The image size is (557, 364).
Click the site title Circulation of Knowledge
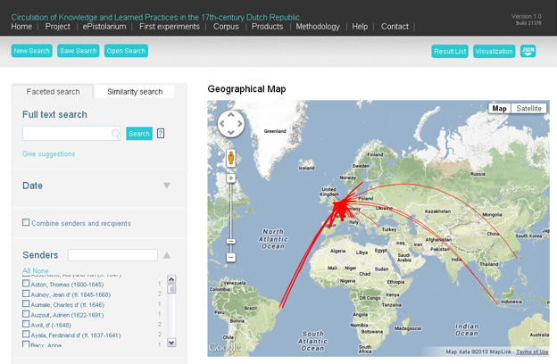[155, 17]
